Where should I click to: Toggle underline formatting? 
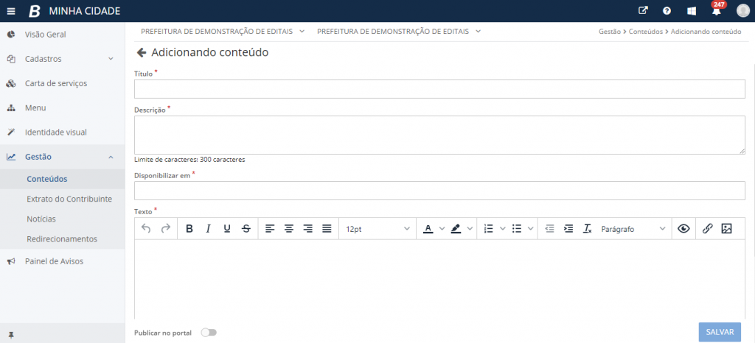click(x=227, y=229)
